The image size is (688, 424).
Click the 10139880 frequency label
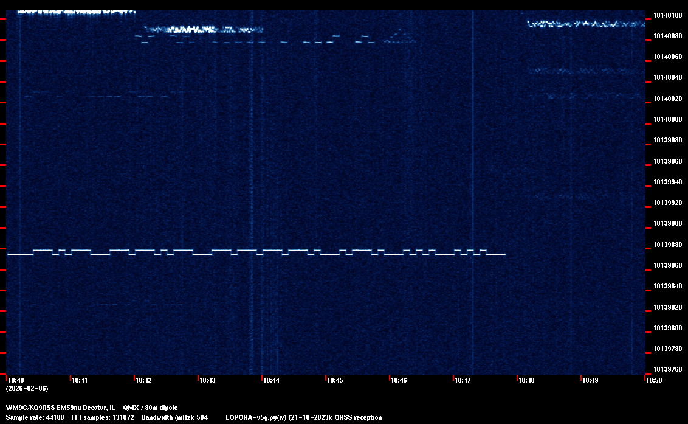[x=668, y=245]
